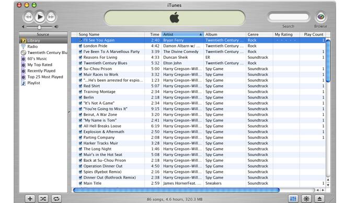Viewport: 345px width, 203px height.
Task: Open Recently Played smart playlist
Action: 43,71
